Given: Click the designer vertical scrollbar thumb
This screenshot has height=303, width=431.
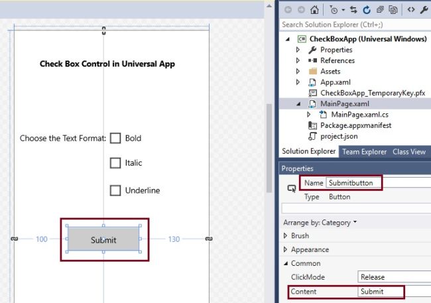Looking at the screenshot, I should [x=269, y=148].
